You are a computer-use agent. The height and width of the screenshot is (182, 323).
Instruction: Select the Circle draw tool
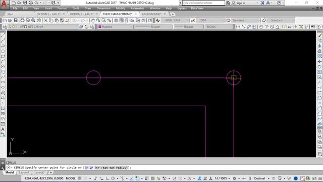tap(3, 66)
